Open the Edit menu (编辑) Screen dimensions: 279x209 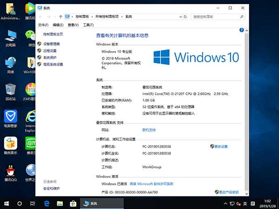58,25
